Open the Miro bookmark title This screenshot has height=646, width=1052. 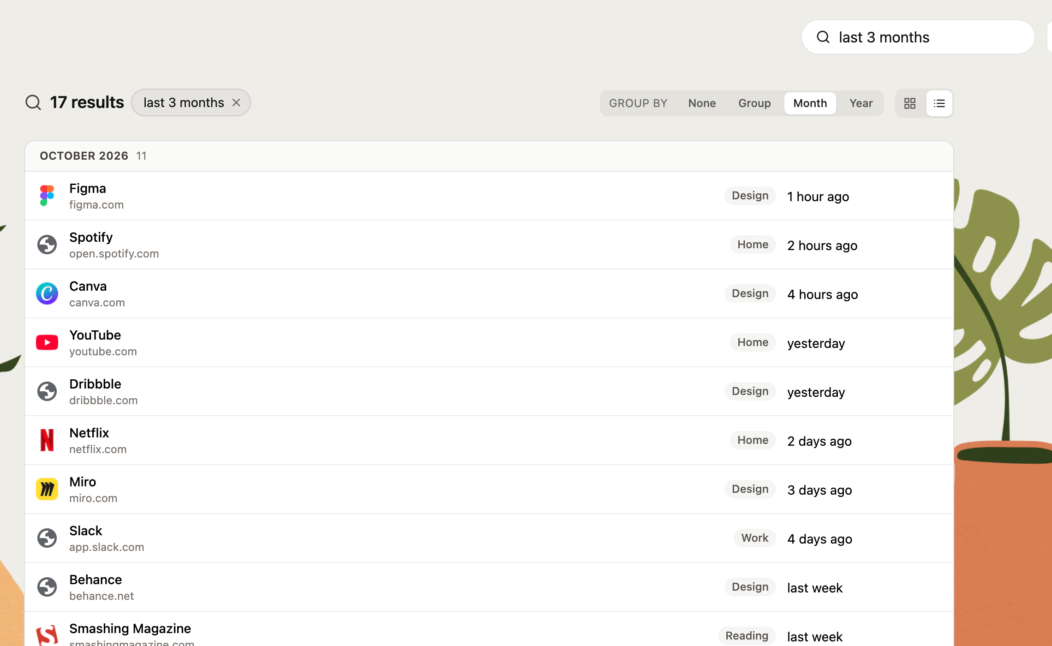tap(83, 482)
